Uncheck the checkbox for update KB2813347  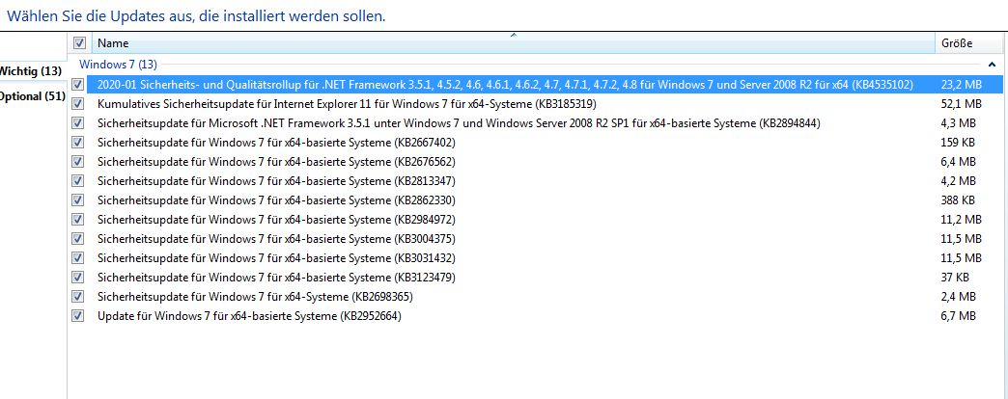click(x=78, y=180)
